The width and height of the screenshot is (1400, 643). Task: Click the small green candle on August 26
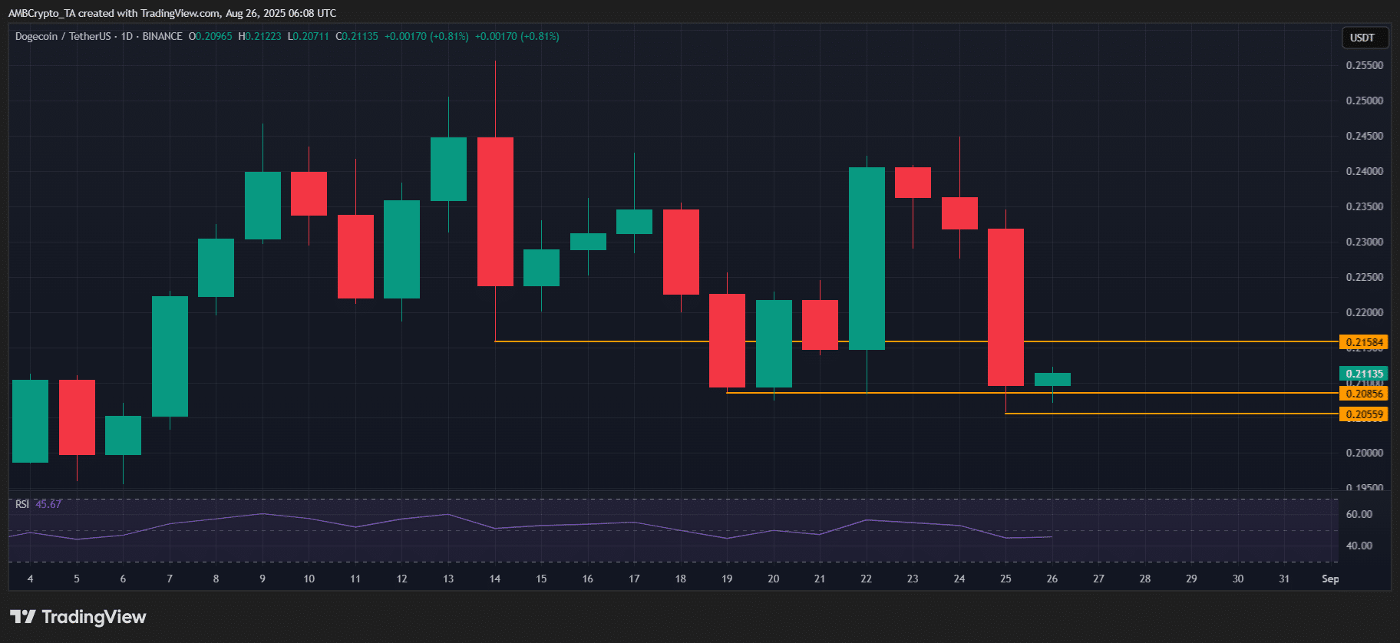click(1052, 379)
